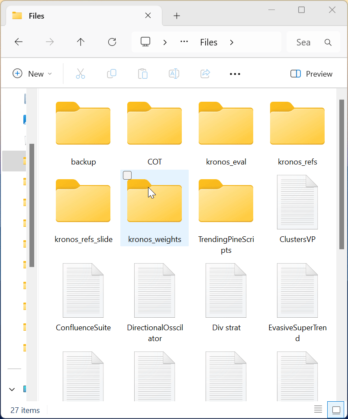Show hidden path via address bar ellipsis

[x=184, y=42]
